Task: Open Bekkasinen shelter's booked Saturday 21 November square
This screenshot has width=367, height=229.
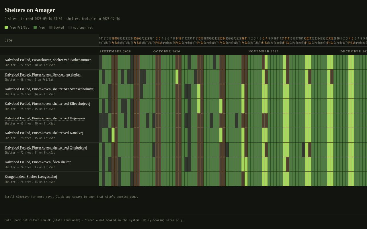Action: 310,77
